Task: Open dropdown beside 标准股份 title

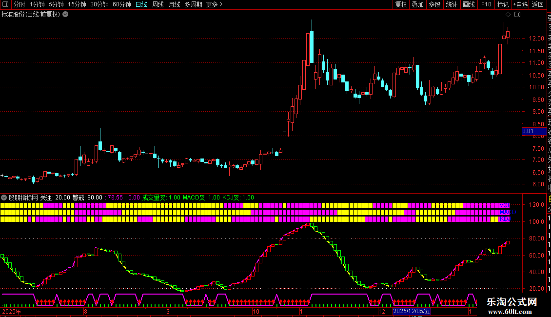Action: [65, 15]
